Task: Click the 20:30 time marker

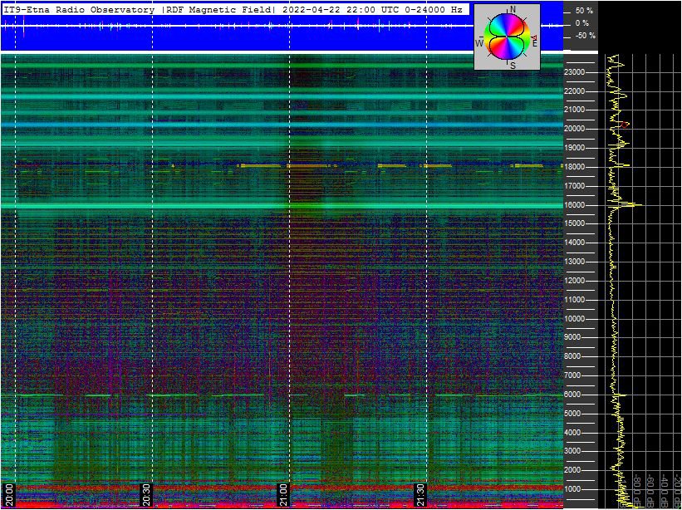Action: (146, 493)
